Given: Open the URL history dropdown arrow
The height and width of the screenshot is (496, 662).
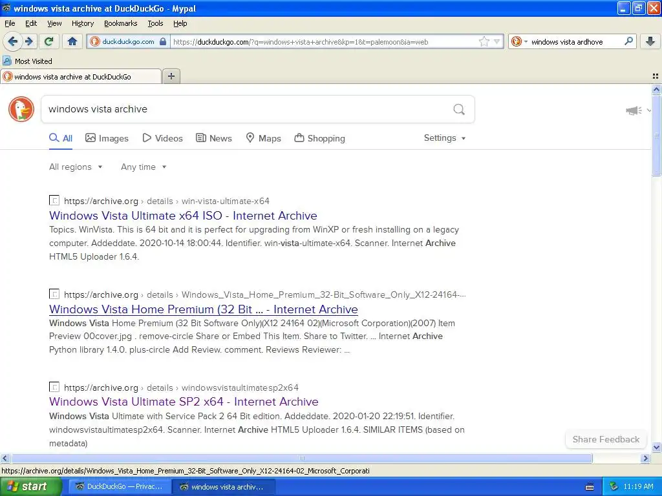Looking at the screenshot, I should pyautogui.click(x=497, y=41).
